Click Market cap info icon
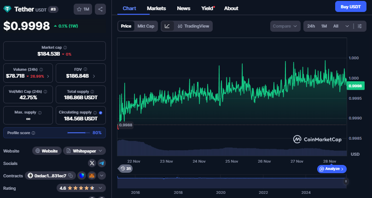The height and width of the screenshot is (198, 372). click(x=65, y=48)
